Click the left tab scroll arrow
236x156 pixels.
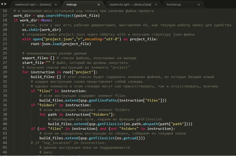[2, 4]
